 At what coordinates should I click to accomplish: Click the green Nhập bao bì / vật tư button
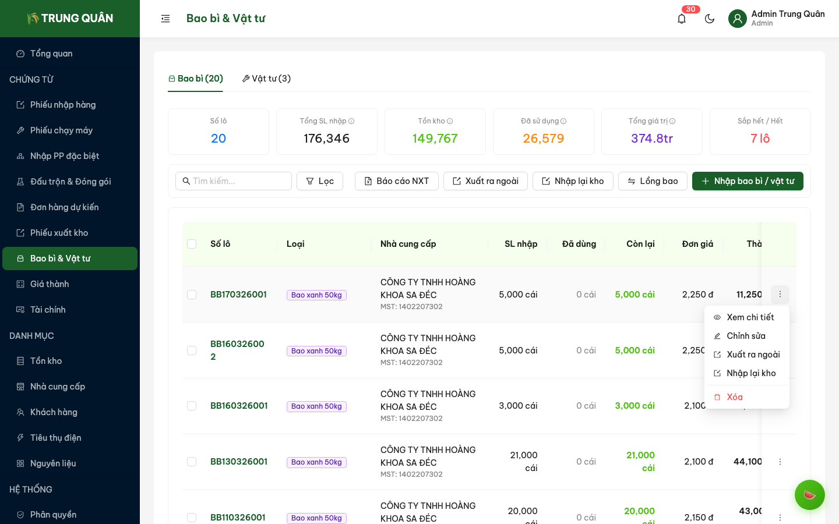[x=748, y=181]
